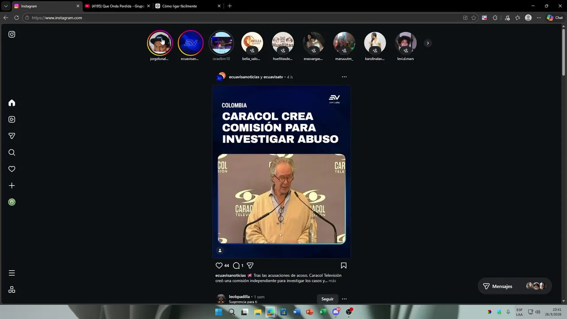Open maruuutm_ suggested profile bubble
Viewport: 567px width, 319px height.
click(344, 43)
